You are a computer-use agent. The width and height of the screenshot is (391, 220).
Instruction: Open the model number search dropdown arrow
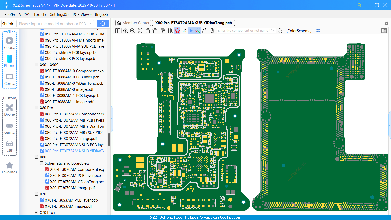90,24
